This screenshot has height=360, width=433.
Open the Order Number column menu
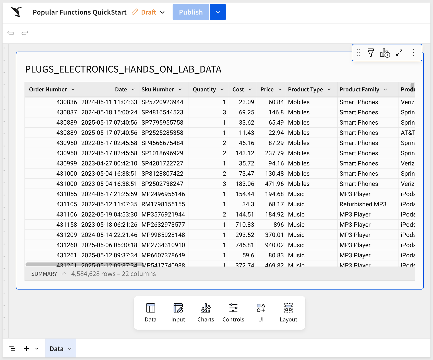click(x=73, y=90)
